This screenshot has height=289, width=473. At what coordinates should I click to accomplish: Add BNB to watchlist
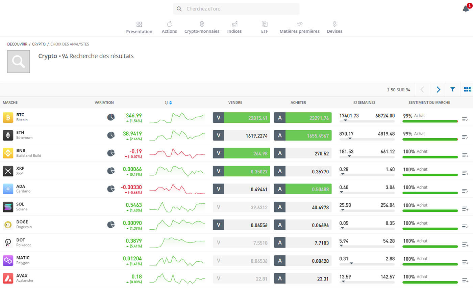[465, 155]
